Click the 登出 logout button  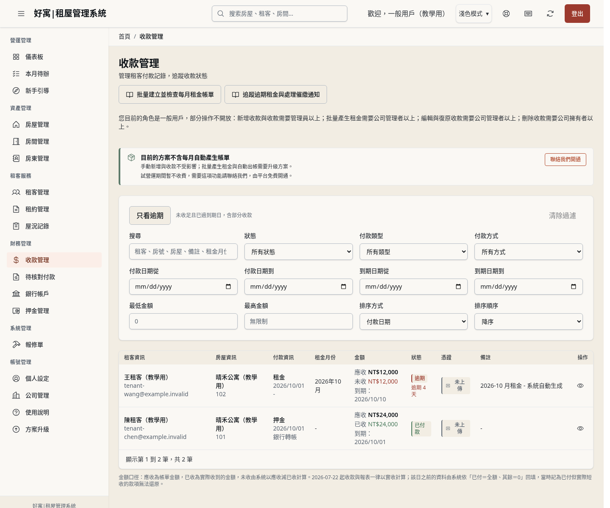click(577, 14)
